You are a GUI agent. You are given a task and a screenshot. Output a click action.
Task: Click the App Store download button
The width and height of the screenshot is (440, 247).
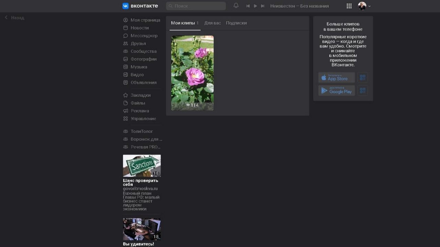point(337,78)
